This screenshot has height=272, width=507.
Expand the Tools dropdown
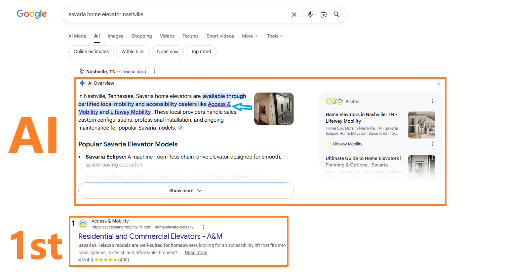click(275, 36)
